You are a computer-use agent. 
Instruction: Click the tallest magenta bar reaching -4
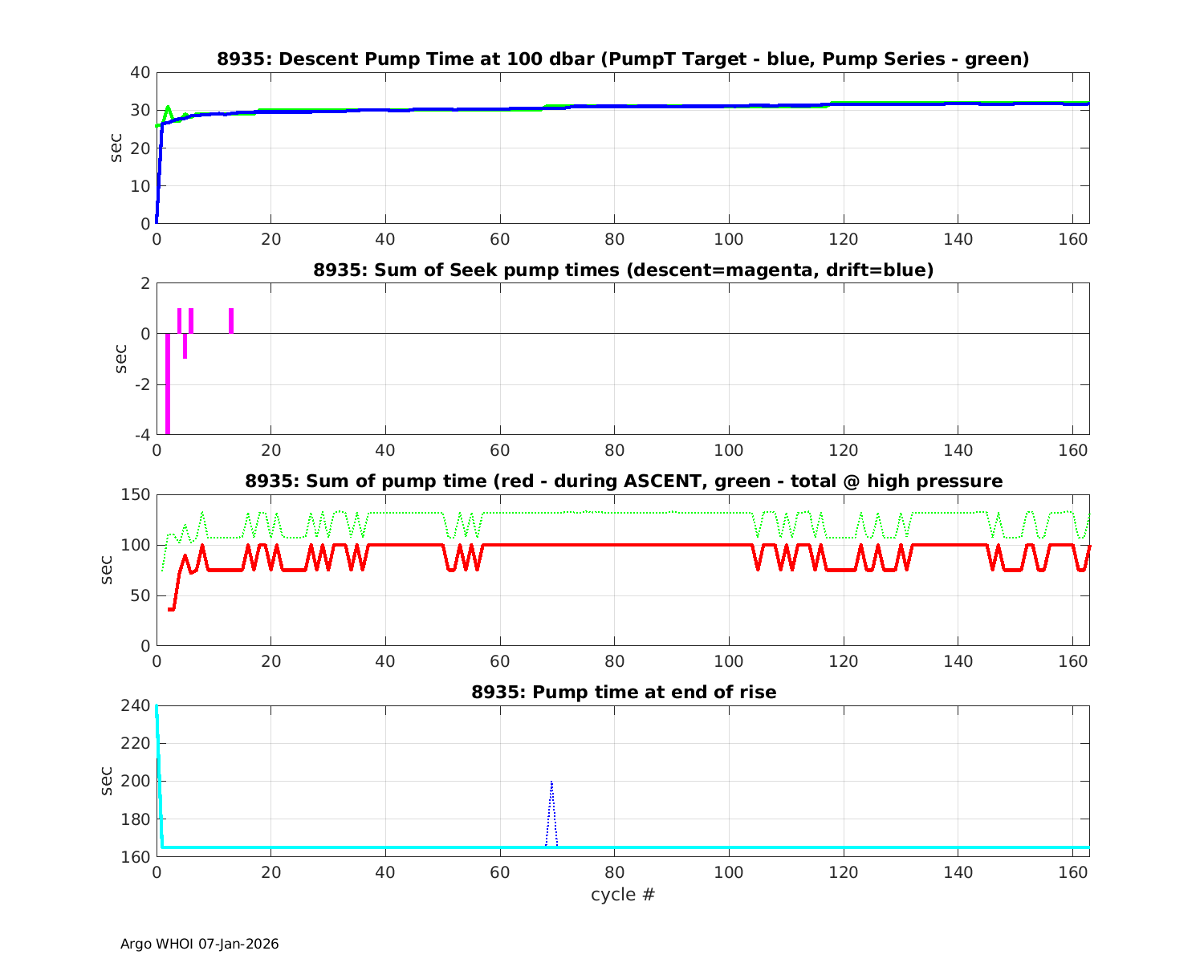click(x=168, y=385)
